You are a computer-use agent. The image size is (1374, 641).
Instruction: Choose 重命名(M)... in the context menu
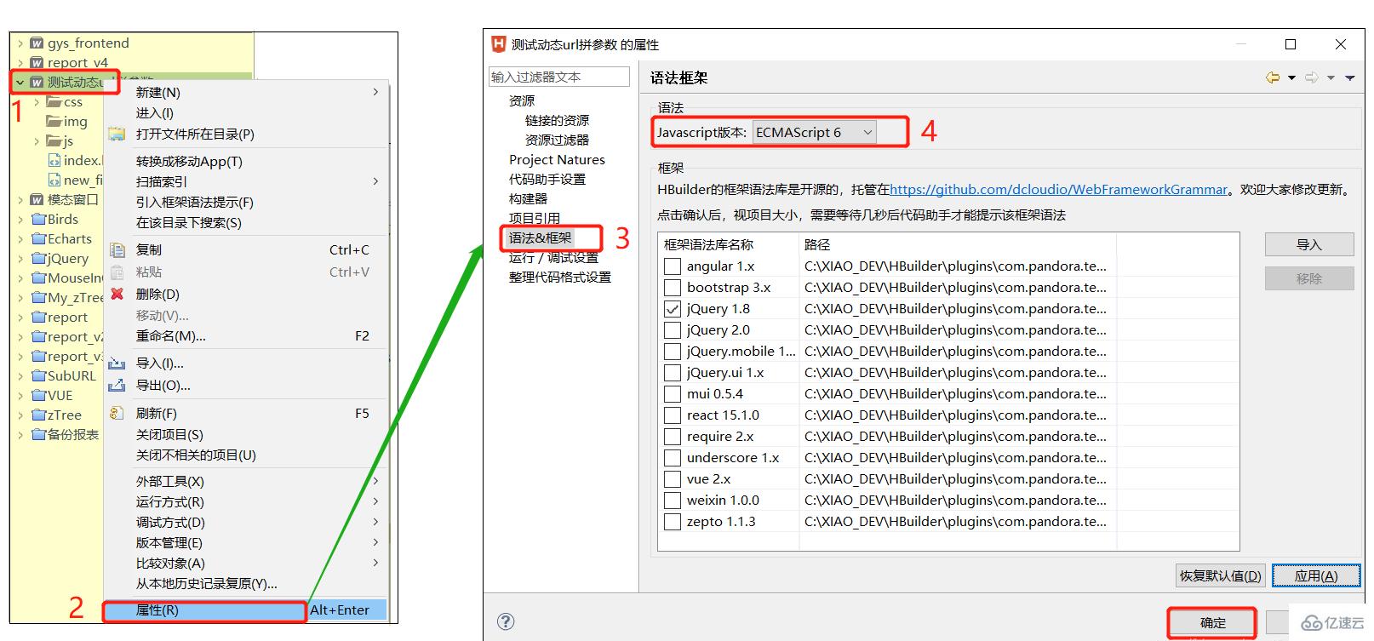(x=247, y=336)
